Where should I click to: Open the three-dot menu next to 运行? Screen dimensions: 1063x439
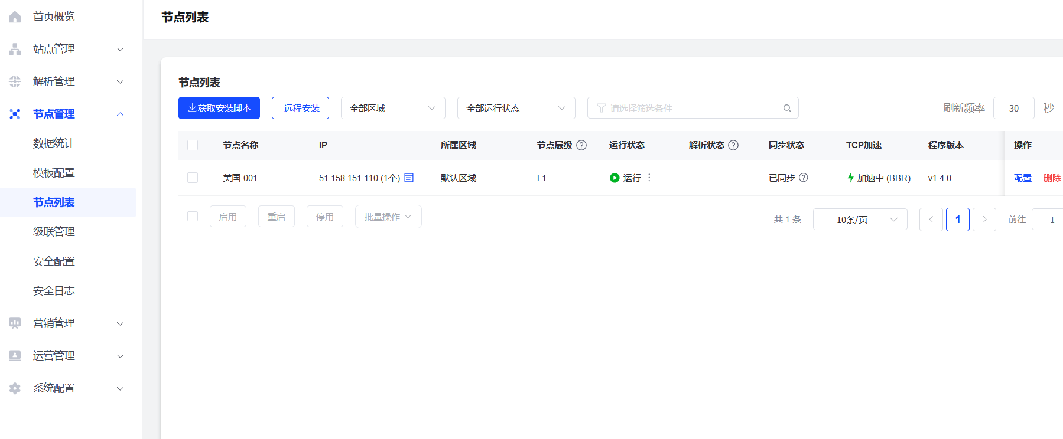tap(649, 178)
